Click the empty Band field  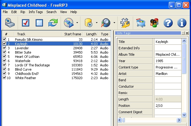tap(168, 80)
